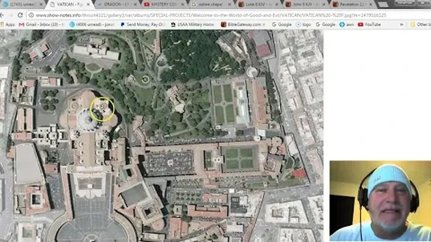Open a new tab button
This screenshot has width=431, height=242.
[x=383, y=5]
